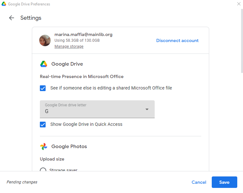Click the account profile picture
The height and width of the screenshot is (193, 243).
point(45,40)
